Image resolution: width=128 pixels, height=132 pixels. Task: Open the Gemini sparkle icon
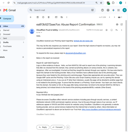[x=113, y=10]
